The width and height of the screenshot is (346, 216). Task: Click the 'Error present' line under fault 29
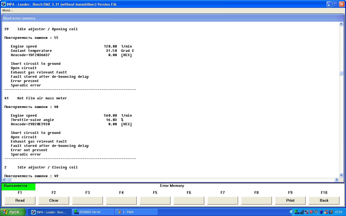(25, 81)
